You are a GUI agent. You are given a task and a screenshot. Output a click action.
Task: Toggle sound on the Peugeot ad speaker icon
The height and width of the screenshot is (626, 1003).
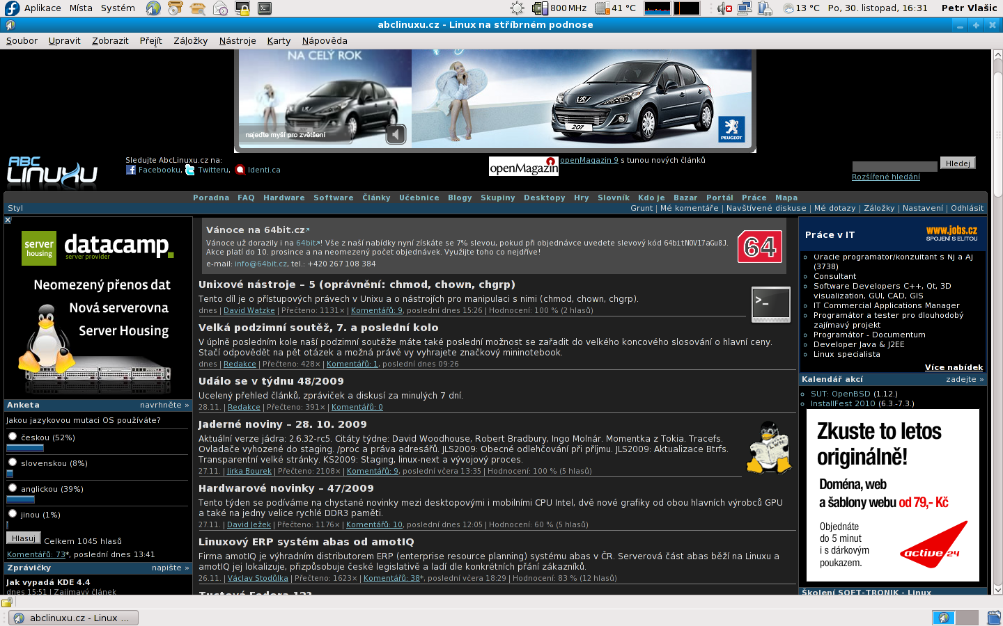tap(396, 134)
